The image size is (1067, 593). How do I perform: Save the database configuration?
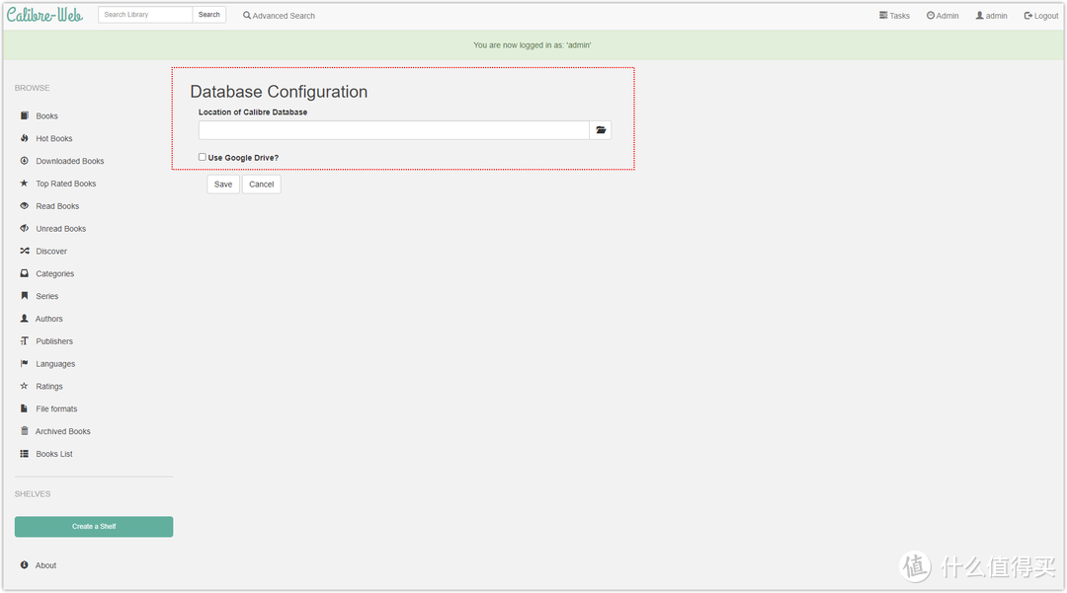click(223, 185)
